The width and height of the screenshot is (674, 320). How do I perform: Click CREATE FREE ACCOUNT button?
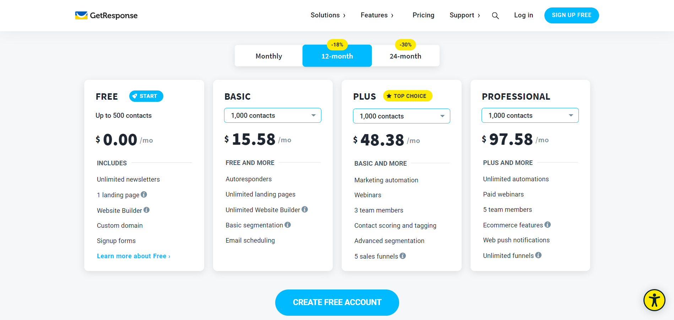click(x=337, y=303)
